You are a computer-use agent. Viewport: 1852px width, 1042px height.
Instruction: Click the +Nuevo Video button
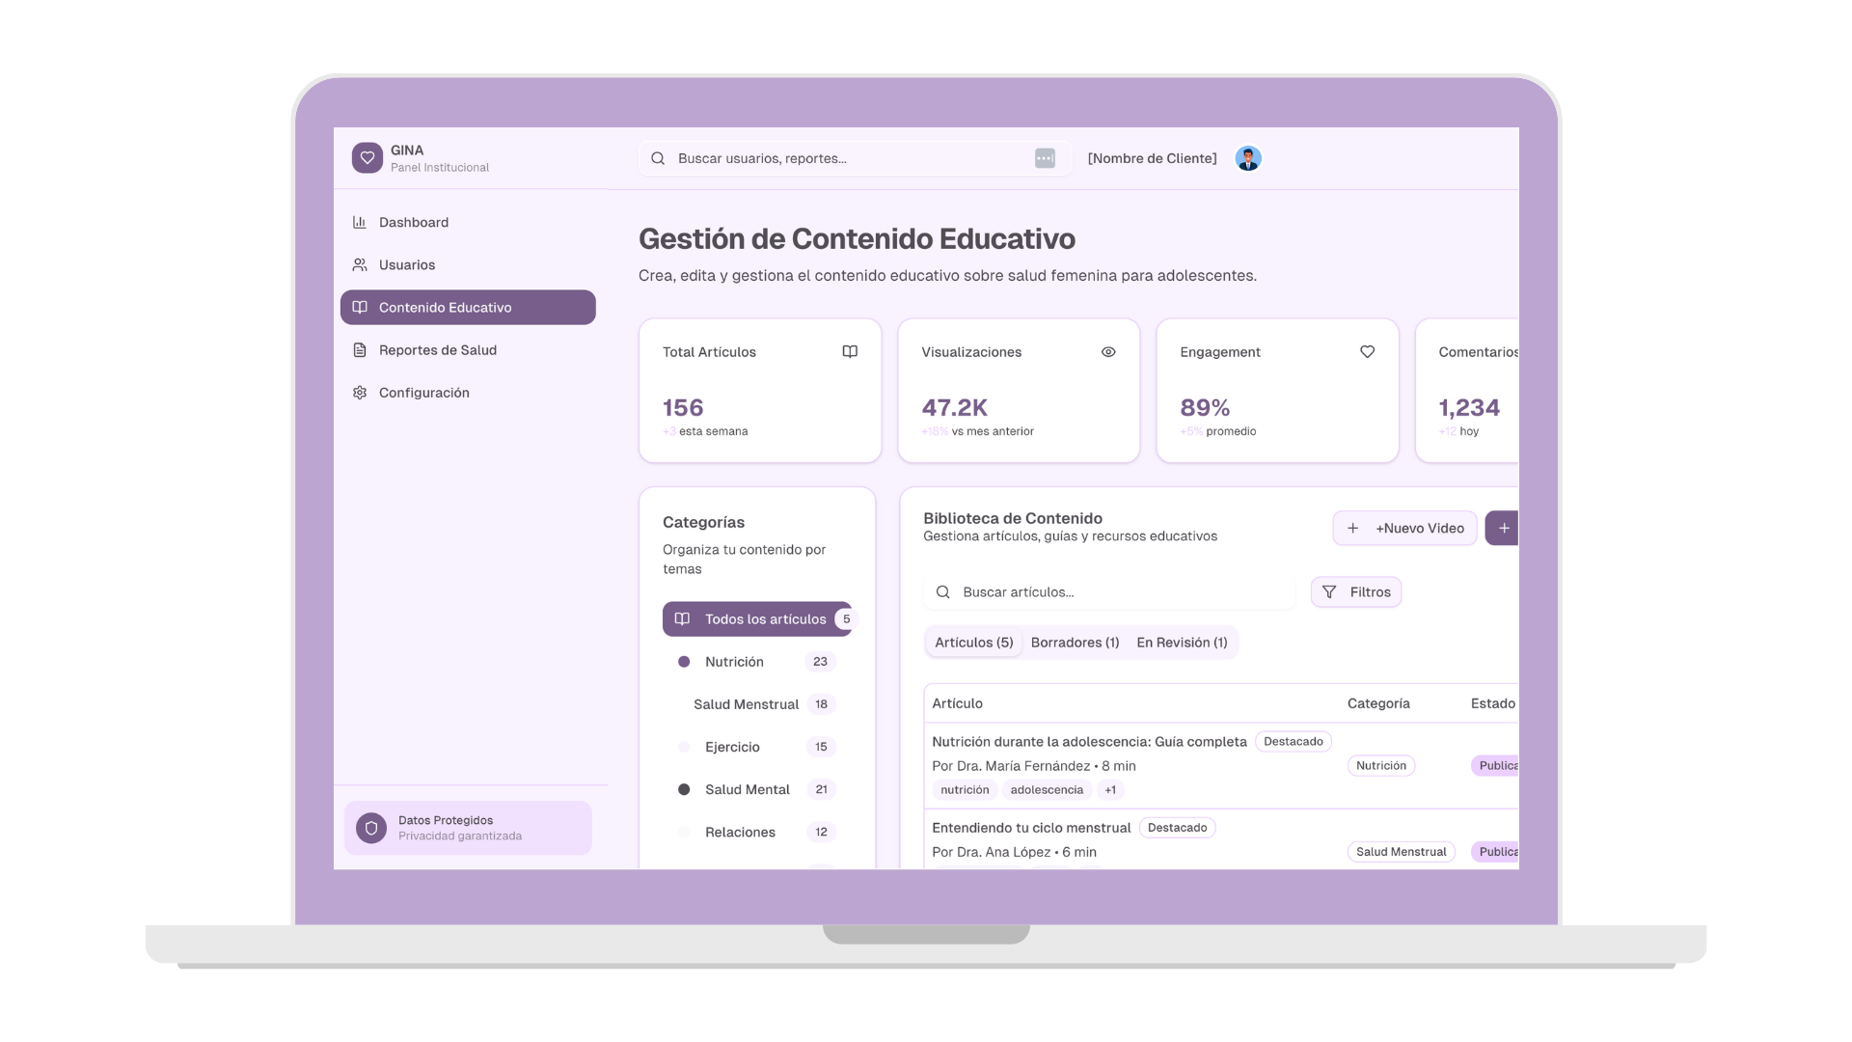click(1404, 528)
